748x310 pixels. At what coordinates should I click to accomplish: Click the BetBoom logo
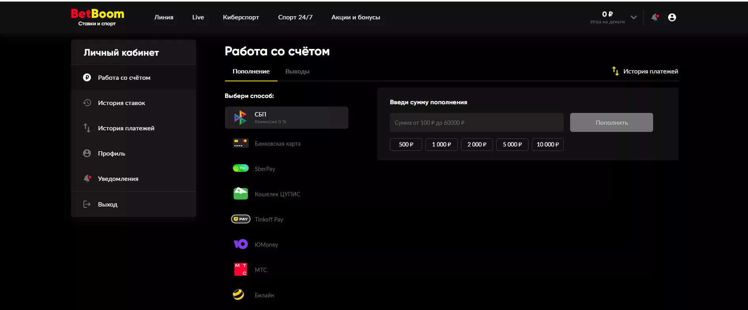pos(97,17)
